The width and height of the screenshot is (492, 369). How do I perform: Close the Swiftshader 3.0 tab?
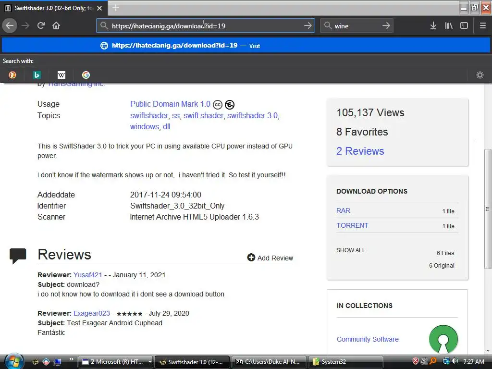tap(99, 8)
